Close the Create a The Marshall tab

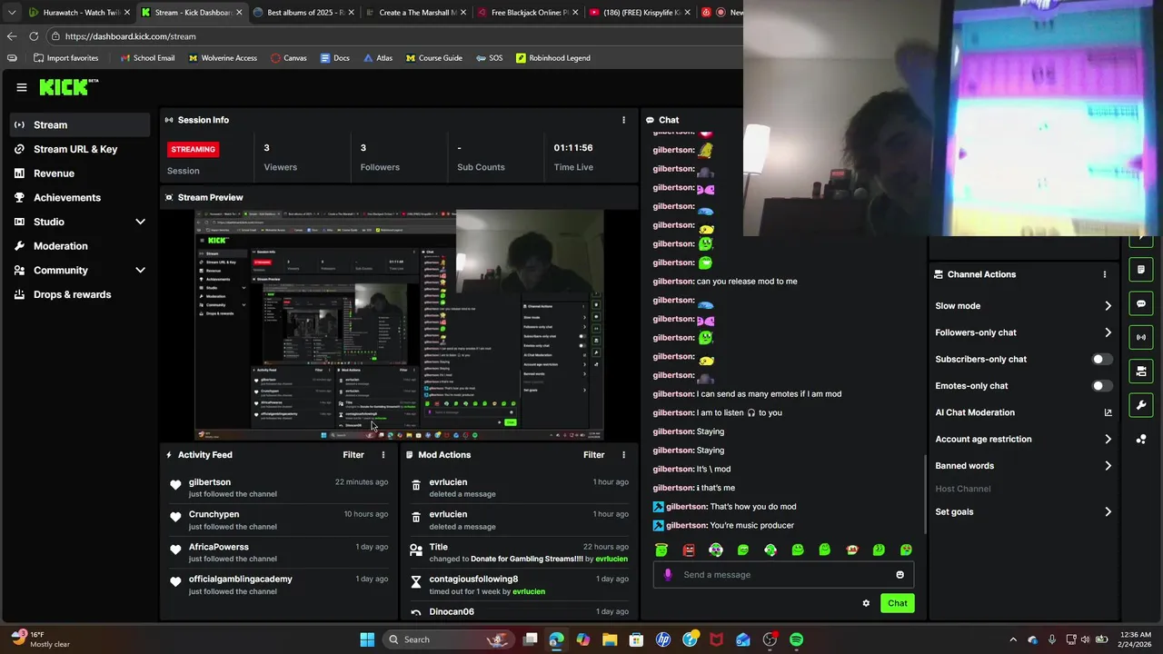point(463,13)
